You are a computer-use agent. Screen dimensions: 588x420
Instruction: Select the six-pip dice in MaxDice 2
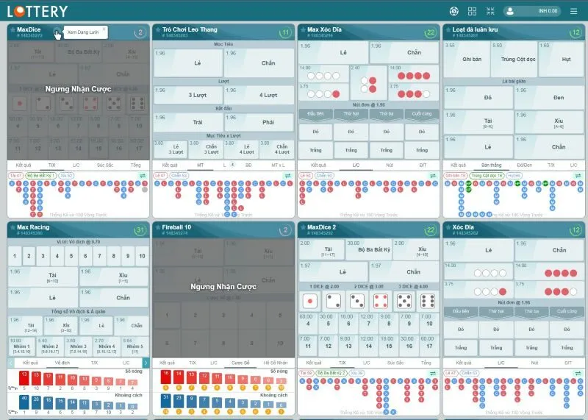[426, 301]
